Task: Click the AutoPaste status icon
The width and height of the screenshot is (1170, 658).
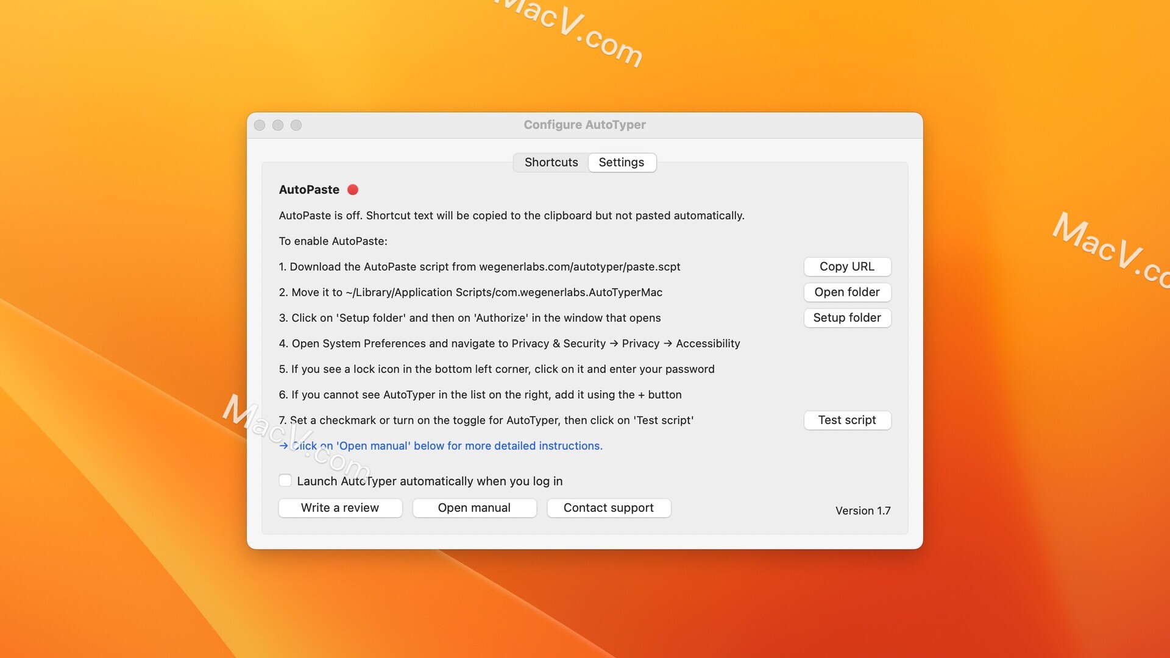Action: pyautogui.click(x=352, y=189)
